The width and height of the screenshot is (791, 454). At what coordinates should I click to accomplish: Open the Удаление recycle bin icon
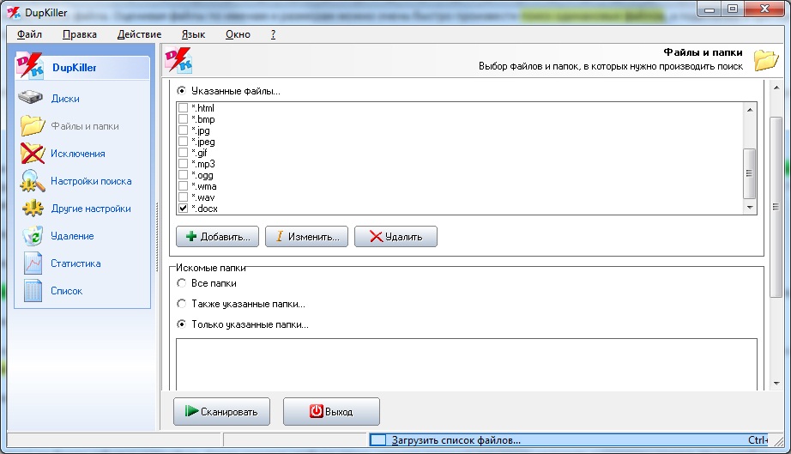pos(33,235)
